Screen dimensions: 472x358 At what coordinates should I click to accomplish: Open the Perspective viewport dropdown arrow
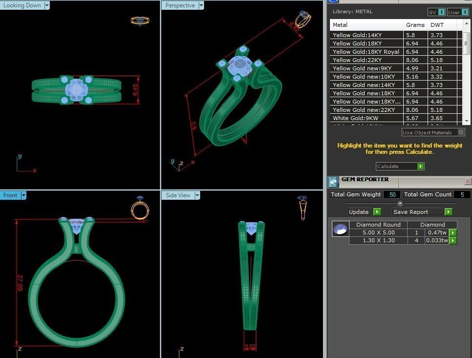[201, 5]
